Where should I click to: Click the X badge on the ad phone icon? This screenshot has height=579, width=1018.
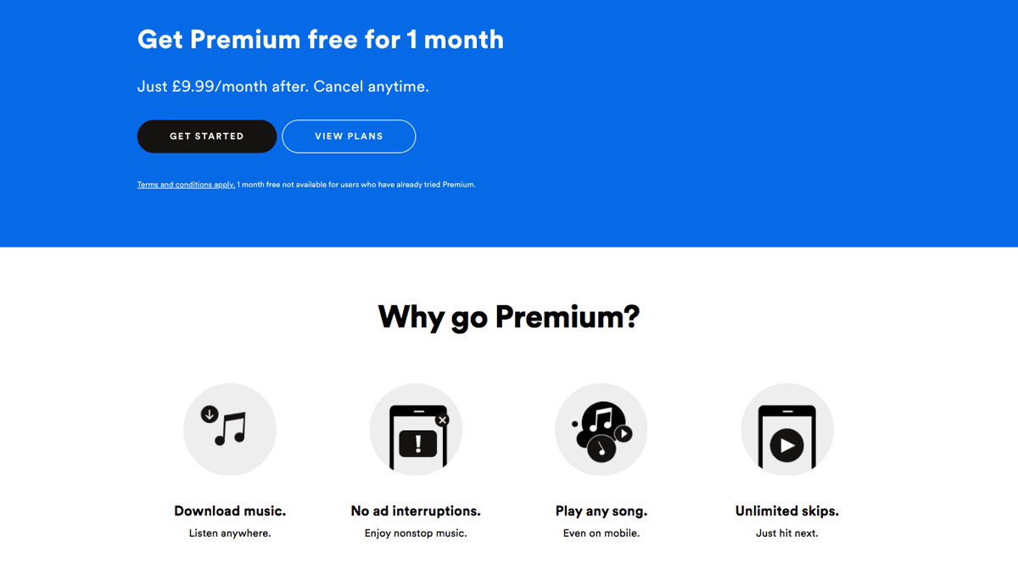click(x=442, y=420)
